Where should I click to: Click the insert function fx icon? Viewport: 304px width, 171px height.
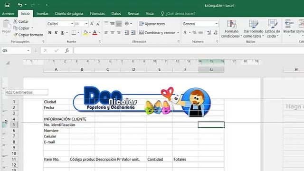(67, 51)
